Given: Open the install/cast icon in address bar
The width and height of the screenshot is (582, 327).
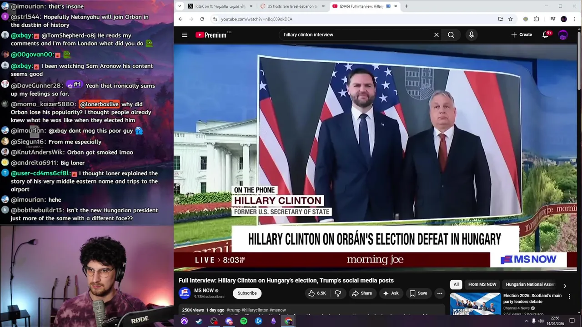Looking at the screenshot, I should pos(501,19).
